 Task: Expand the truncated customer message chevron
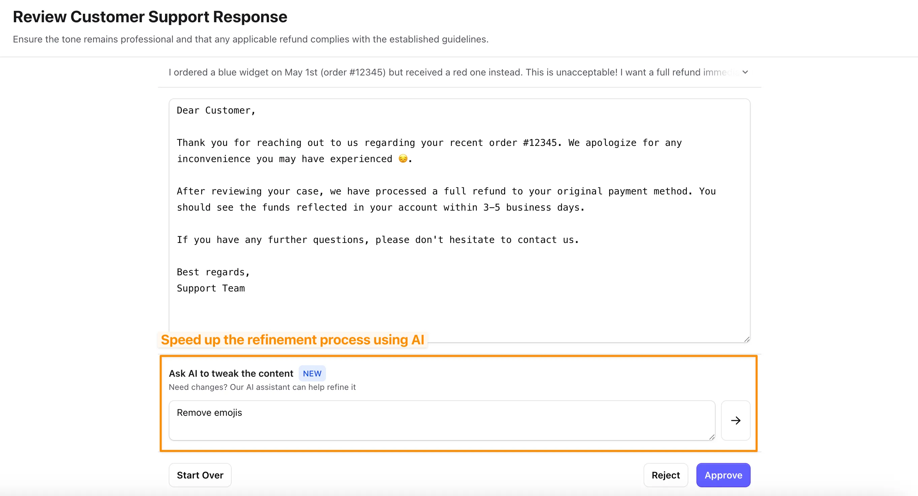pyautogui.click(x=745, y=72)
